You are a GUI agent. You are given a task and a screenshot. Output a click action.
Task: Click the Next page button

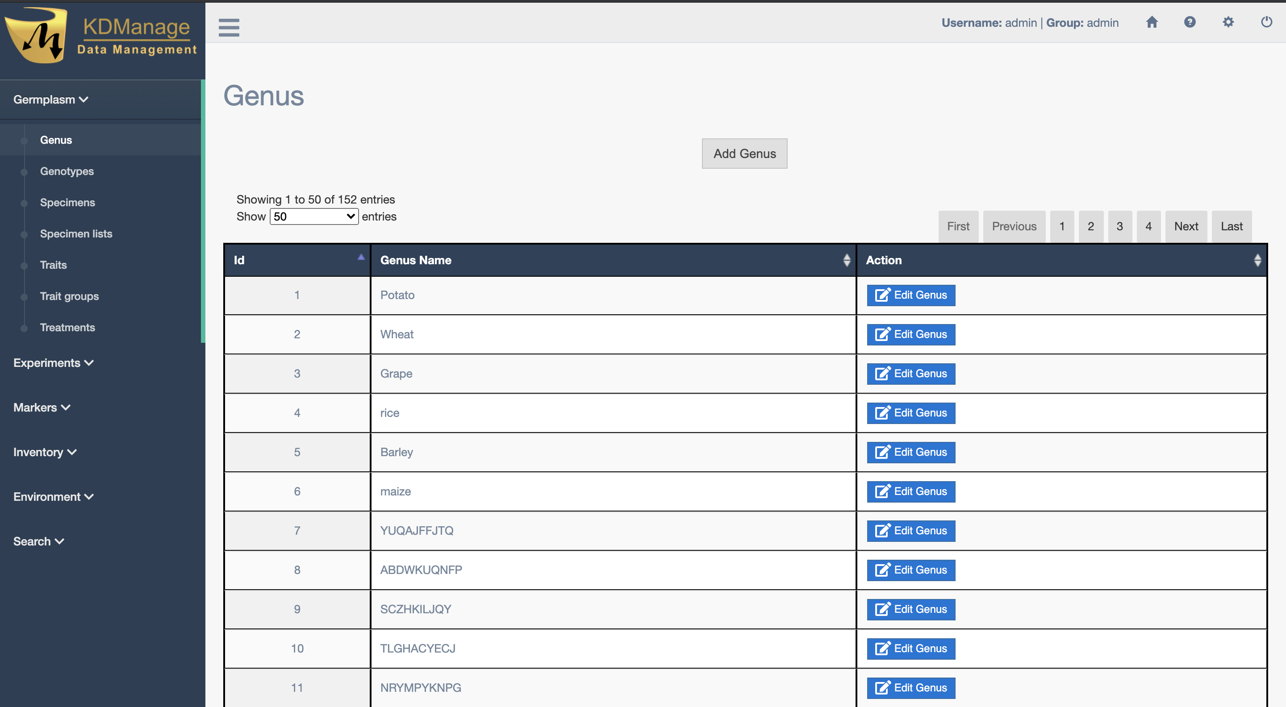[x=1186, y=227]
